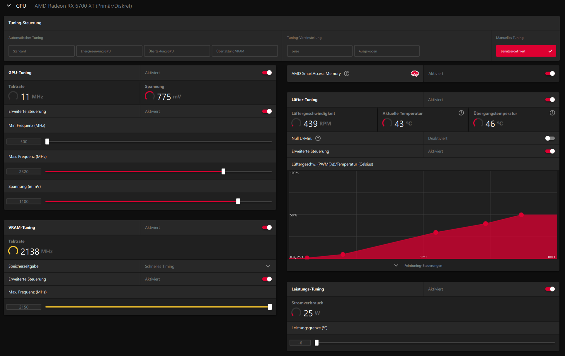
Task: Click the GPU Max. Frequenz field 2320
Action: click(24, 172)
